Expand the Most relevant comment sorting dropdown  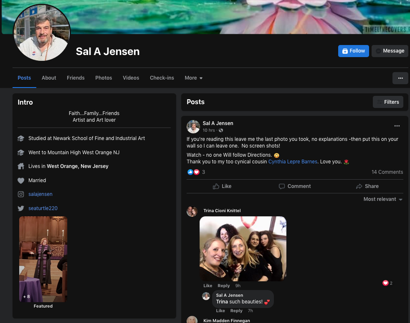click(383, 199)
